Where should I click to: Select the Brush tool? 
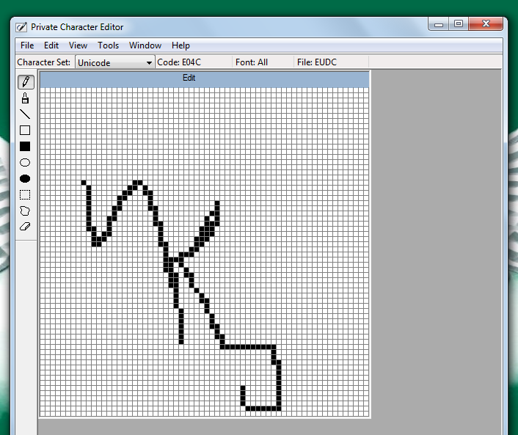point(25,98)
